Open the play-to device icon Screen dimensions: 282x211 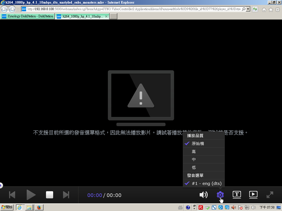click(253, 195)
